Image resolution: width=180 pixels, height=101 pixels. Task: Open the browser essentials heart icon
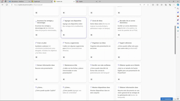[x=170, y=5]
